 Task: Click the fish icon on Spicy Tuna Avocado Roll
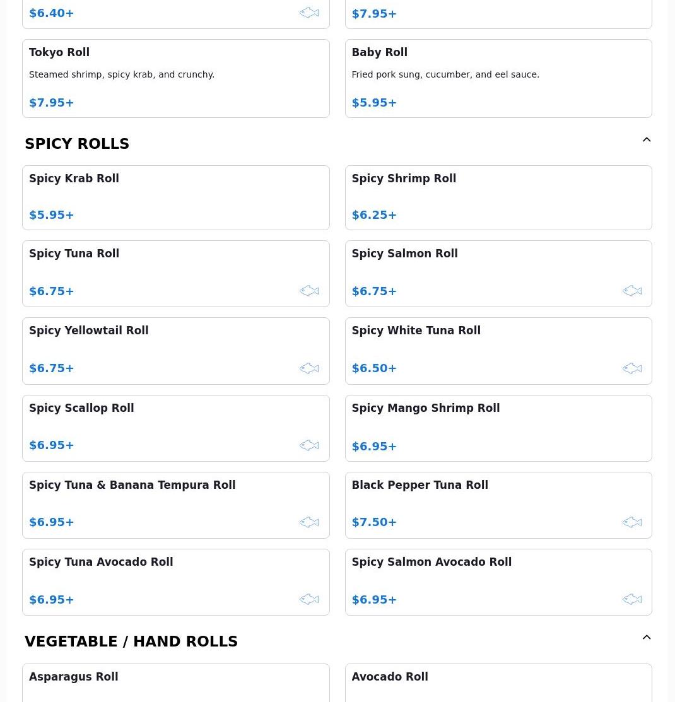309,599
